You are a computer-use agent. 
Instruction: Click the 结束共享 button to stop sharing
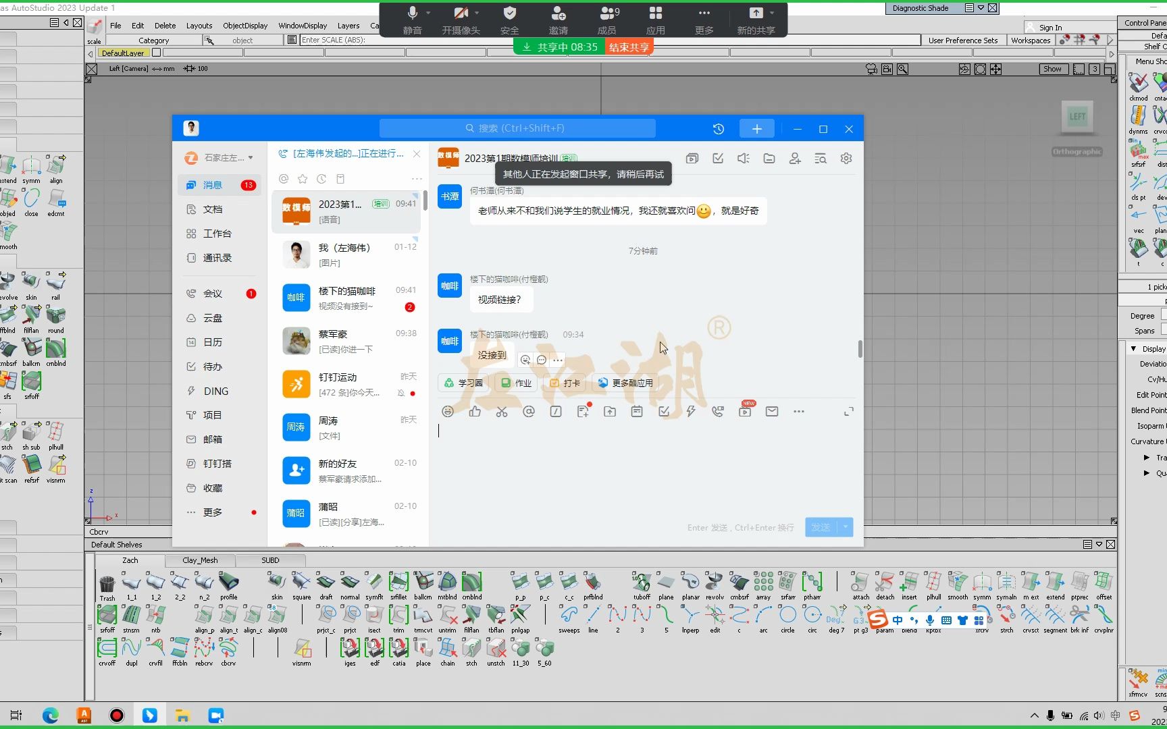629,47
